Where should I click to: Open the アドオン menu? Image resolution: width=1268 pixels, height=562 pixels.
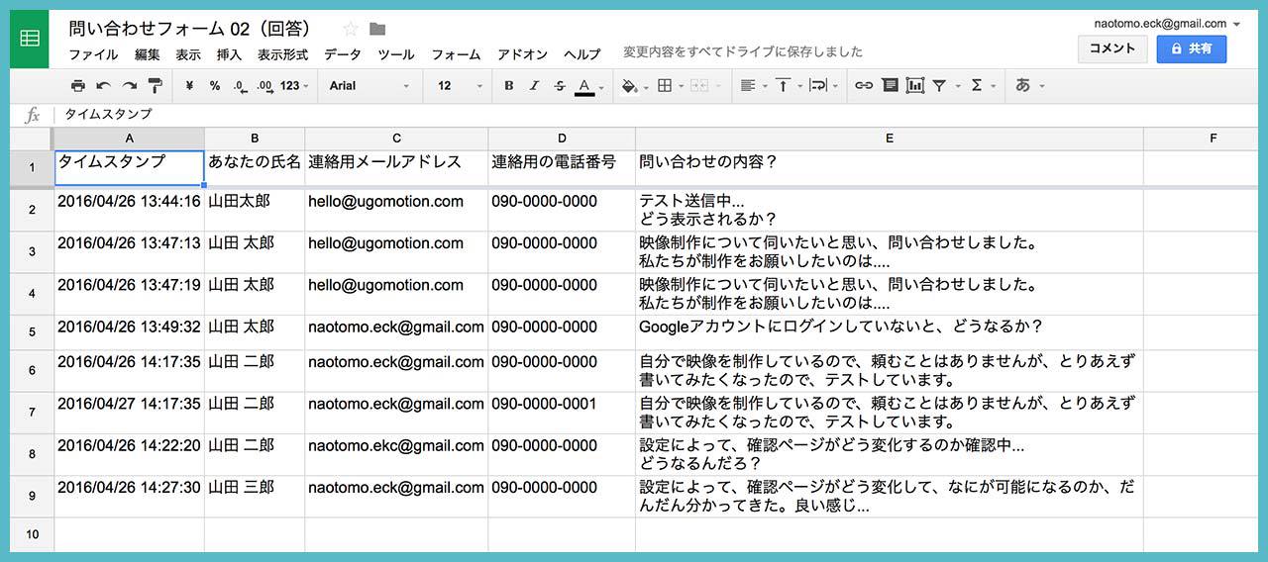coord(522,54)
